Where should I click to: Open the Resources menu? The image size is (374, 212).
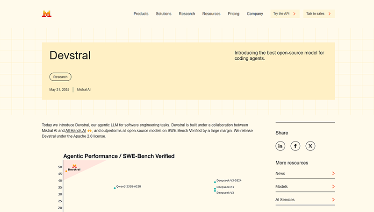pyautogui.click(x=211, y=14)
